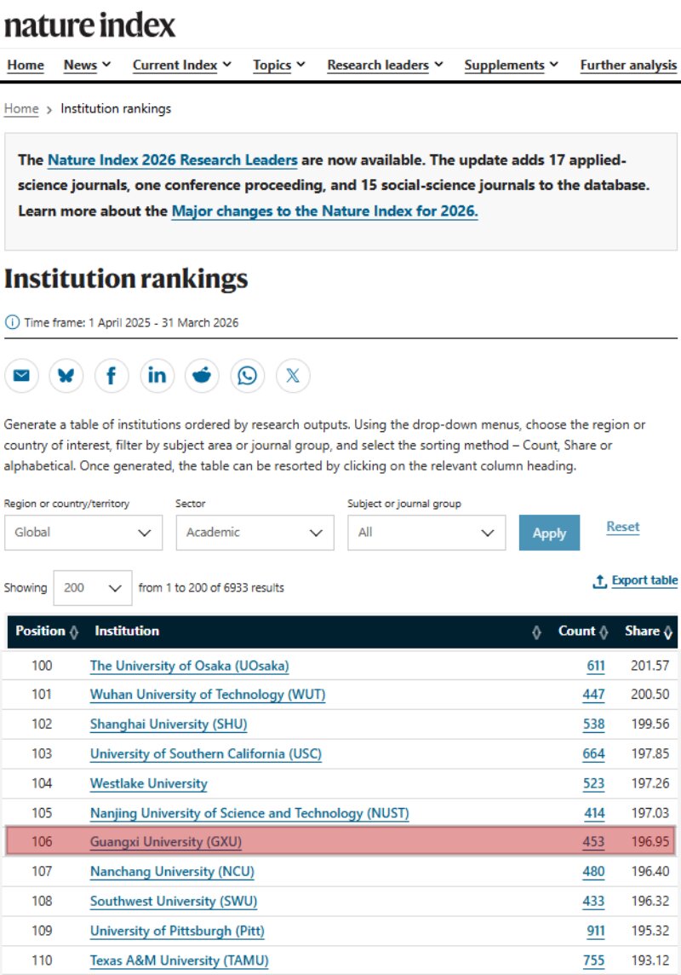Expand the Supplements menu
Viewport: 681px width, 975px height.
tap(511, 65)
